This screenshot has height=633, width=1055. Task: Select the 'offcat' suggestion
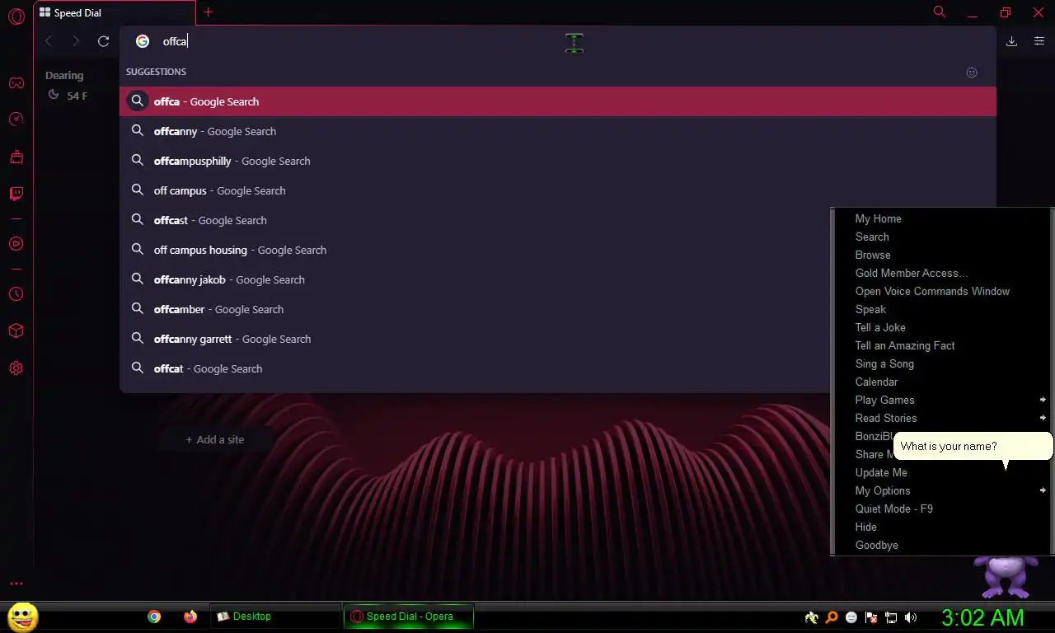pyautogui.click(x=476, y=368)
